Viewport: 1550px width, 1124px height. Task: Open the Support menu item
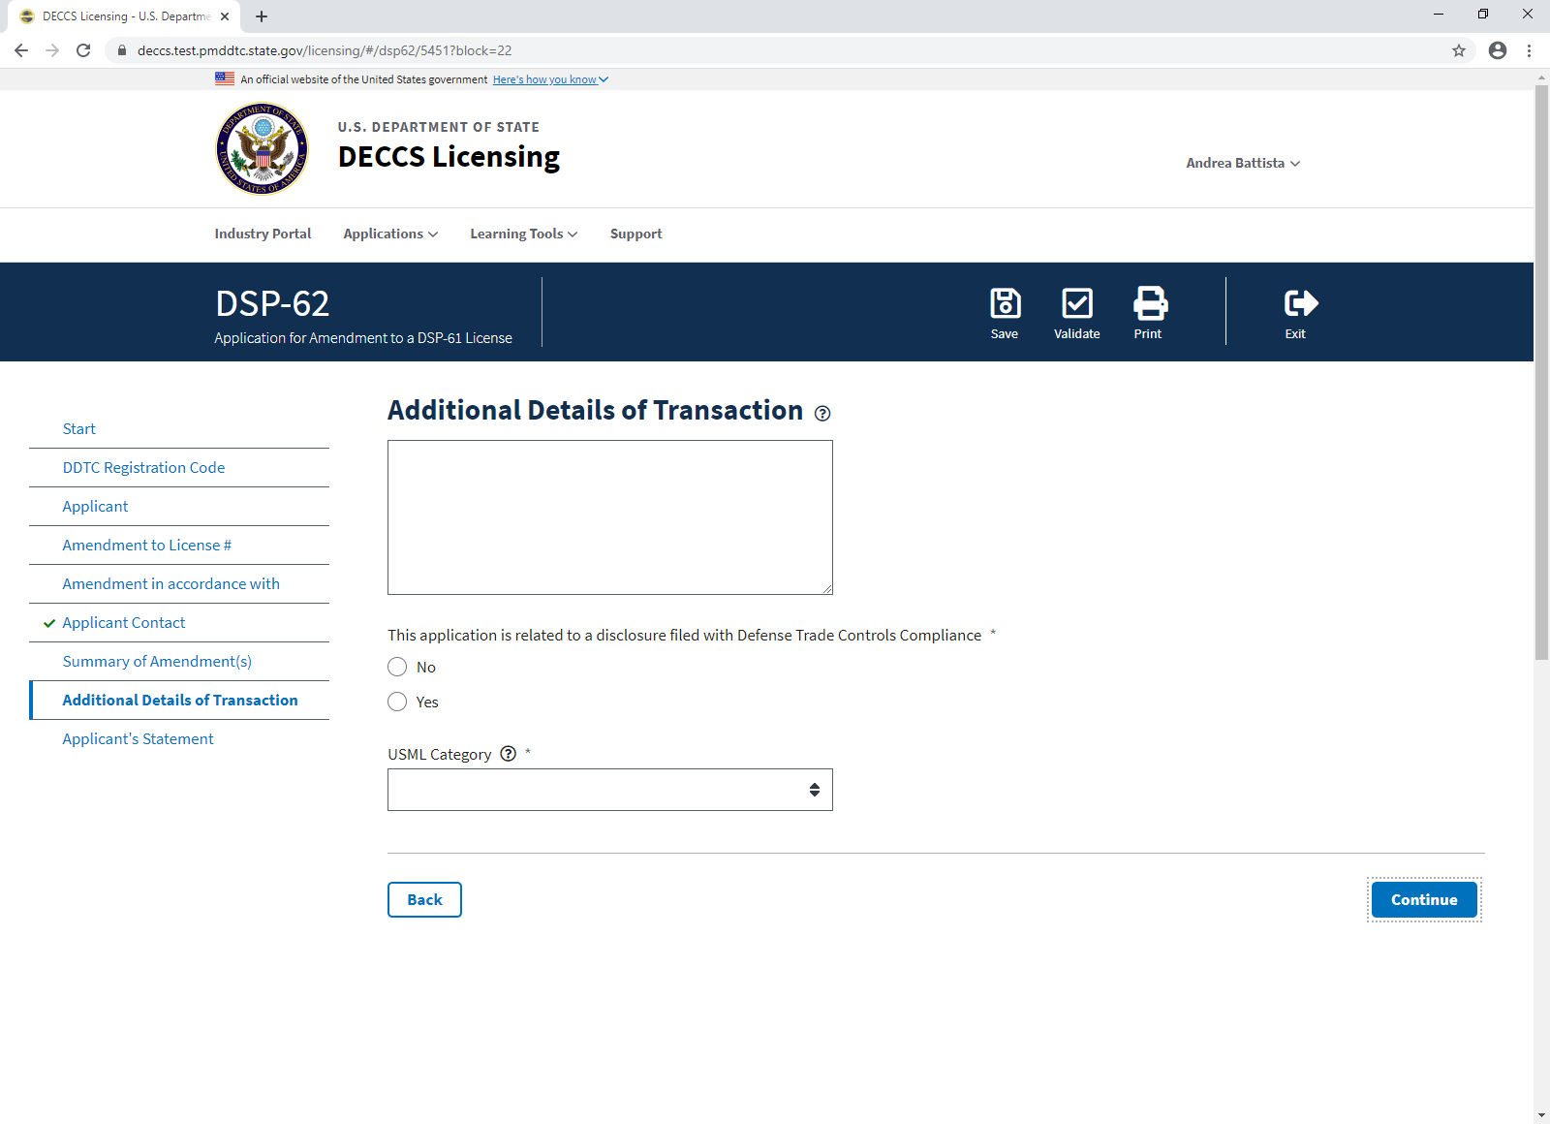(x=635, y=234)
